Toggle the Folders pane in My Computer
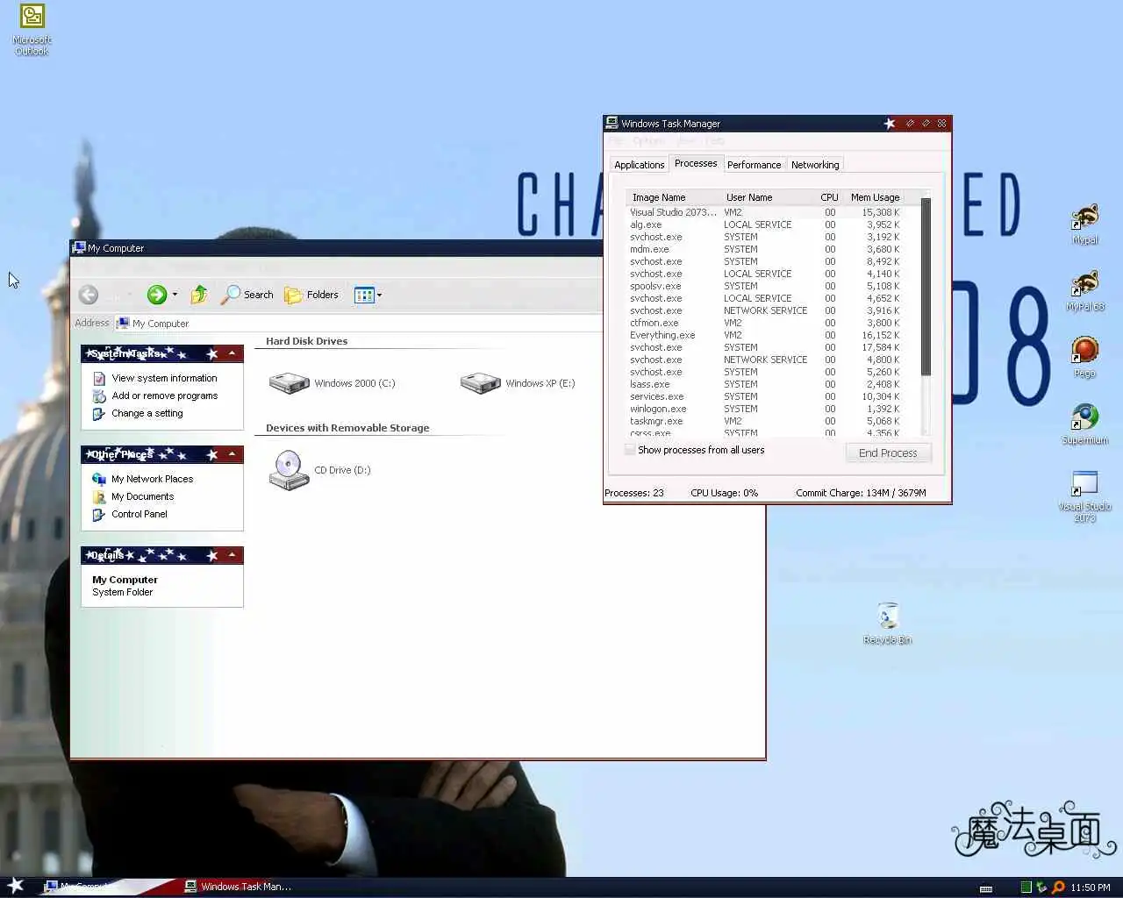1123x898 pixels. point(311,295)
